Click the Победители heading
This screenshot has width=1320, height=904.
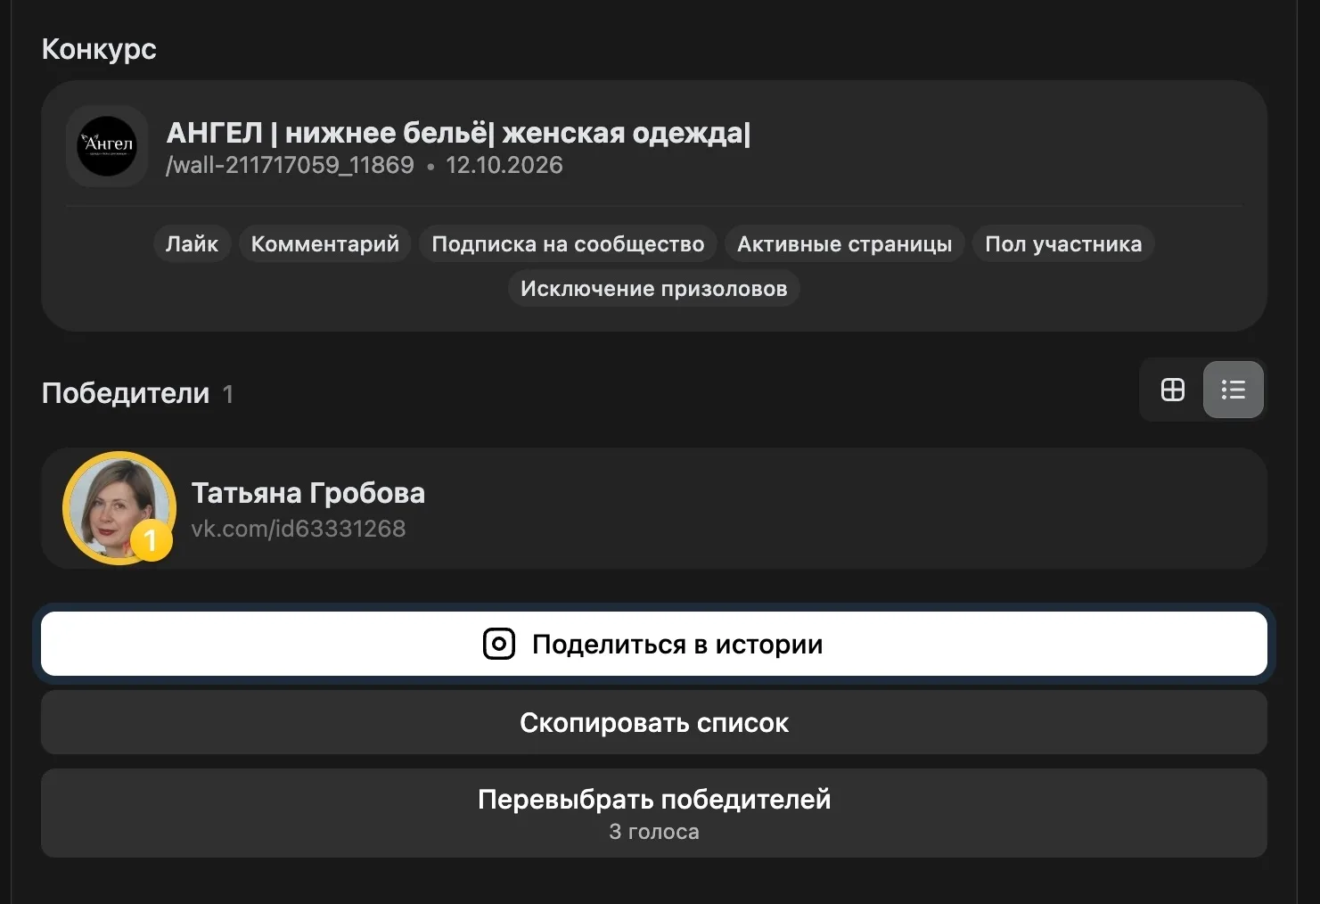tap(126, 393)
